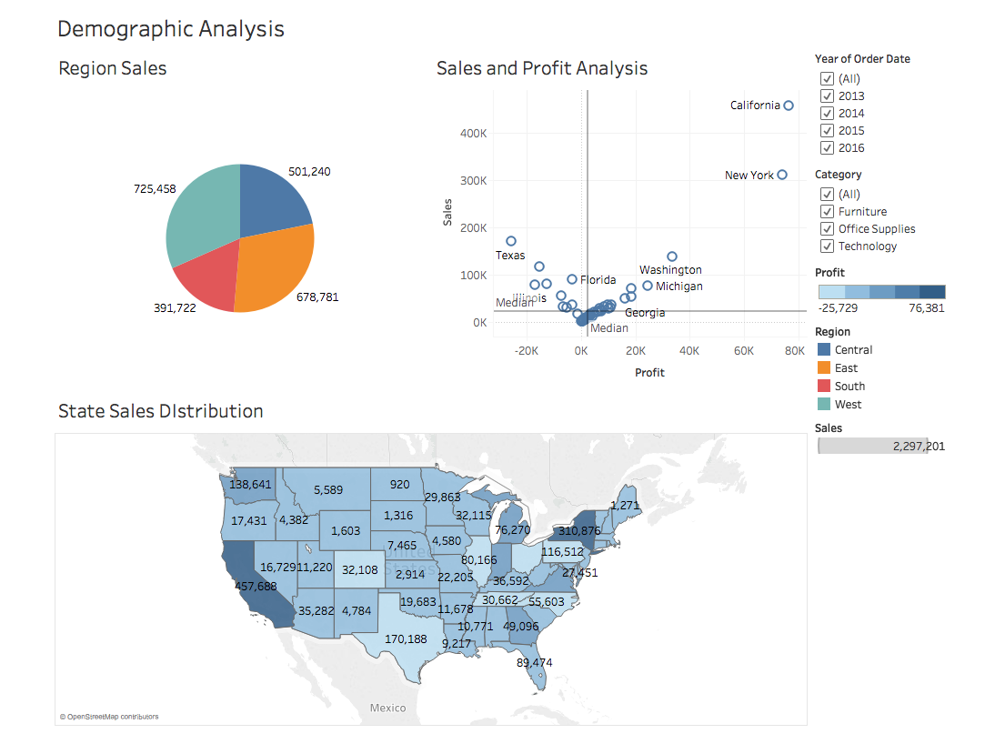Toggle the "(All)" Category checkbox
Viewport: 1005px width, 754px height.
[828, 194]
